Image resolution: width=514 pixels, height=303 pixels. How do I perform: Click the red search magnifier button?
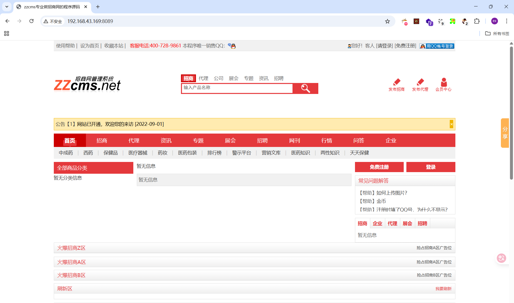point(305,88)
